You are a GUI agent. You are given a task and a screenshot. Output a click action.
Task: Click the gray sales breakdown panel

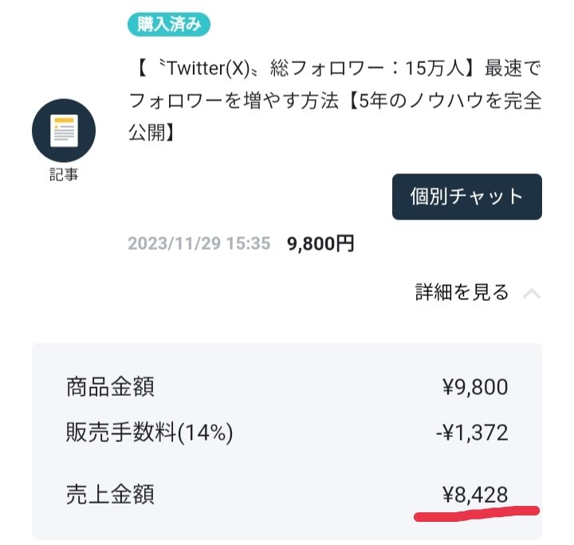(287, 441)
